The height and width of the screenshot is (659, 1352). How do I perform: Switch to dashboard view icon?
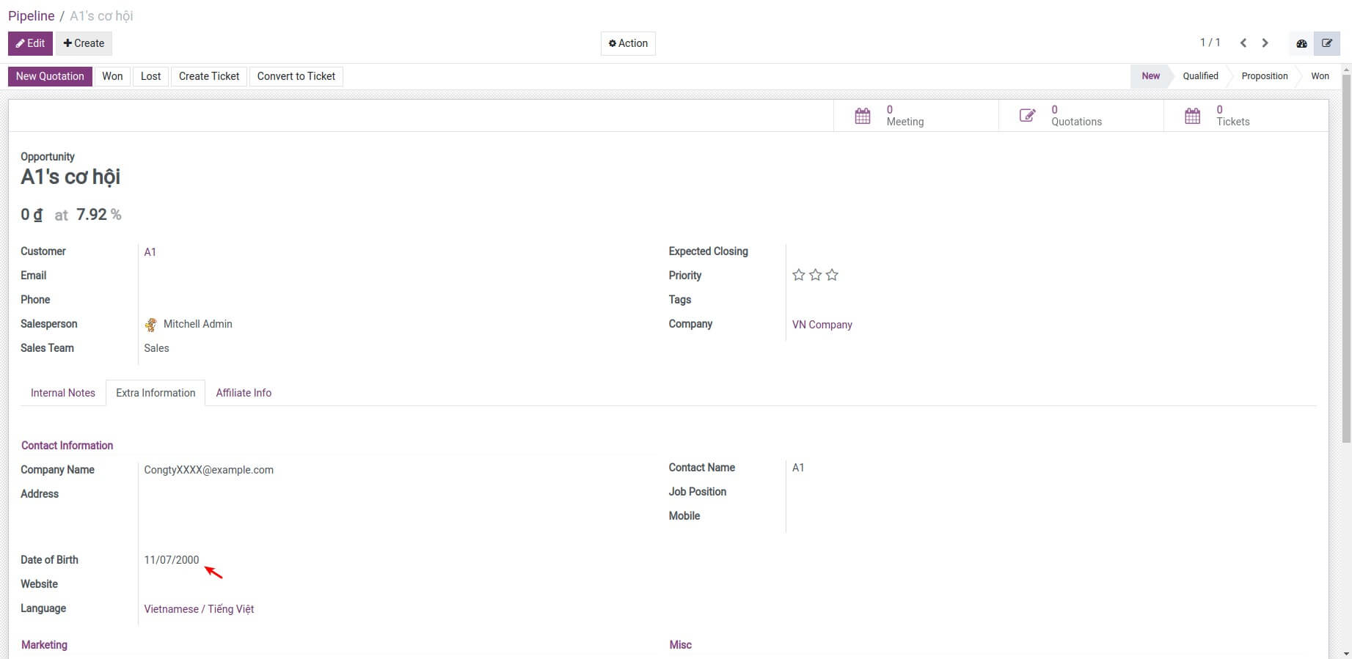click(1301, 43)
